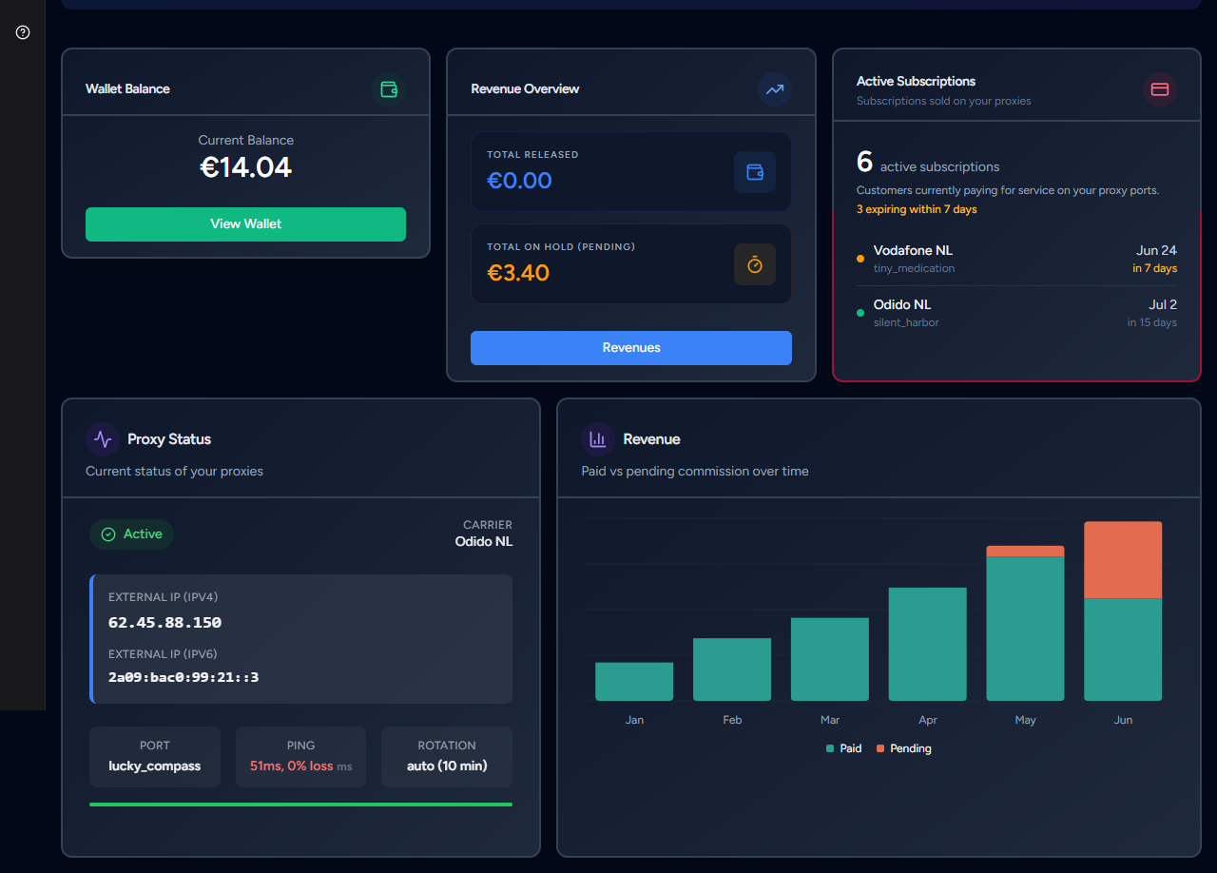Click the lucky_compass port value

(155, 766)
